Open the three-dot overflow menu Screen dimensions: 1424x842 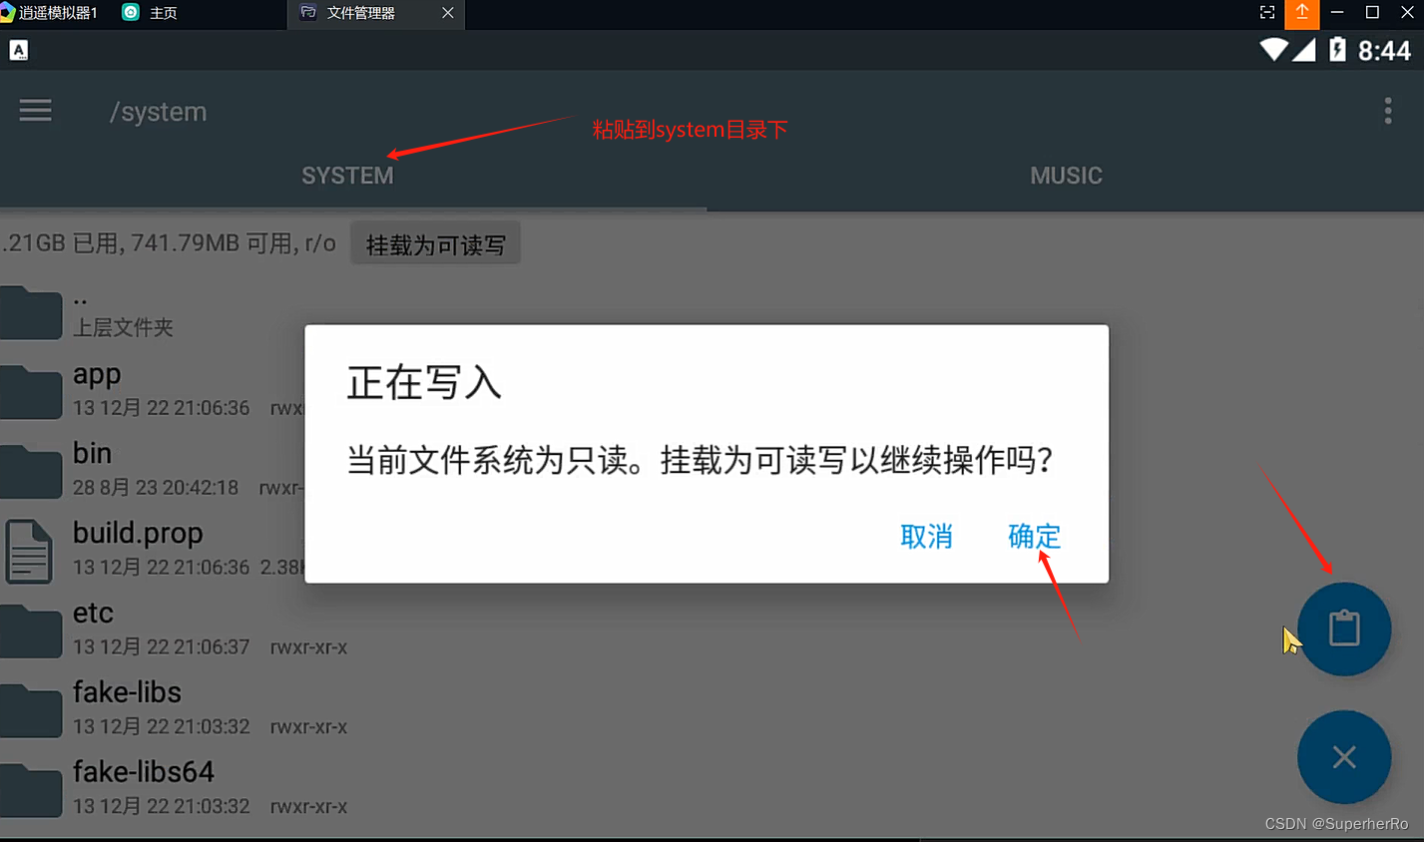click(x=1388, y=111)
